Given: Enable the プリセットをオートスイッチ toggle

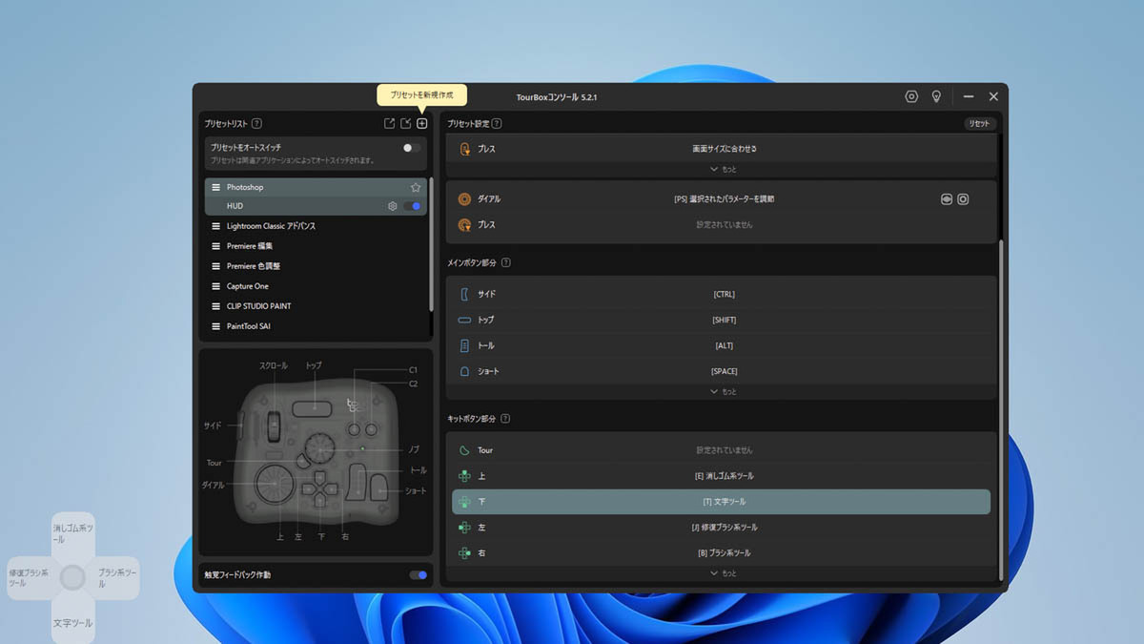Looking at the screenshot, I should pyautogui.click(x=412, y=148).
